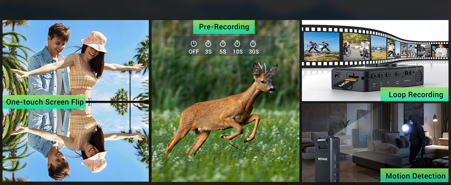
Task: Click the Motion Detection label
Action: 415,176
